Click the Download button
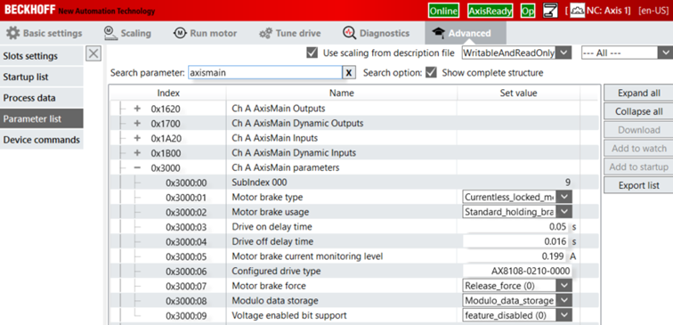 (x=638, y=130)
